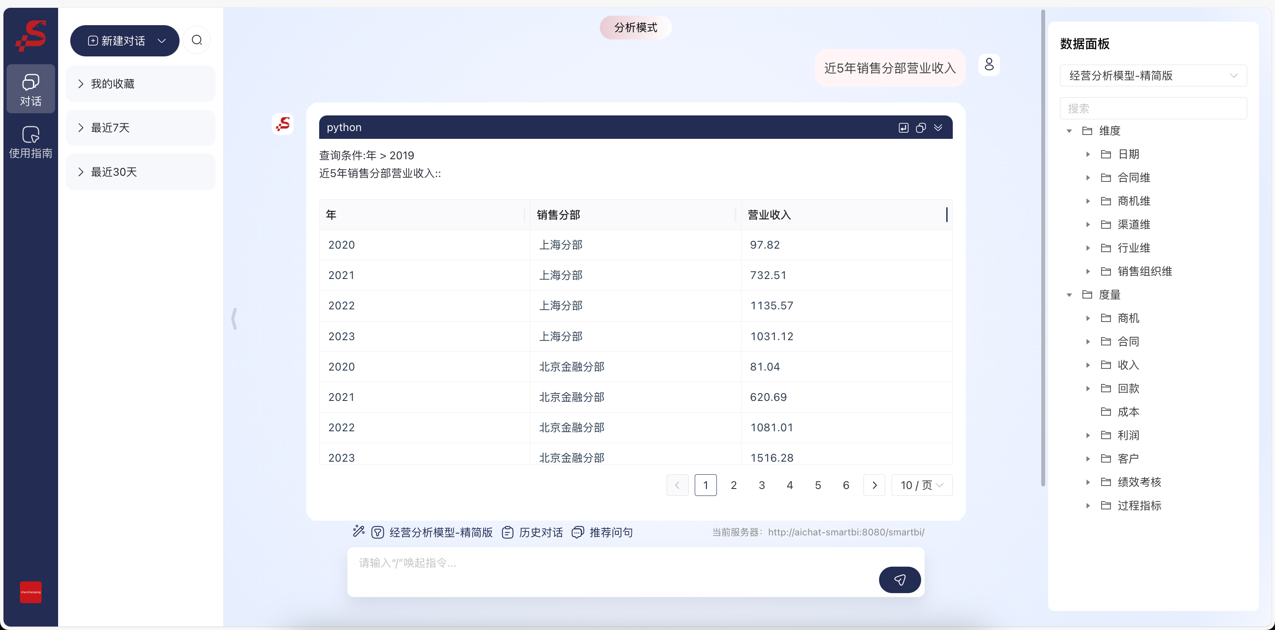Collapse the 度量 measures folder
Image resolution: width=1275 pixels, height=630 pixels.
click(1069, 295)
